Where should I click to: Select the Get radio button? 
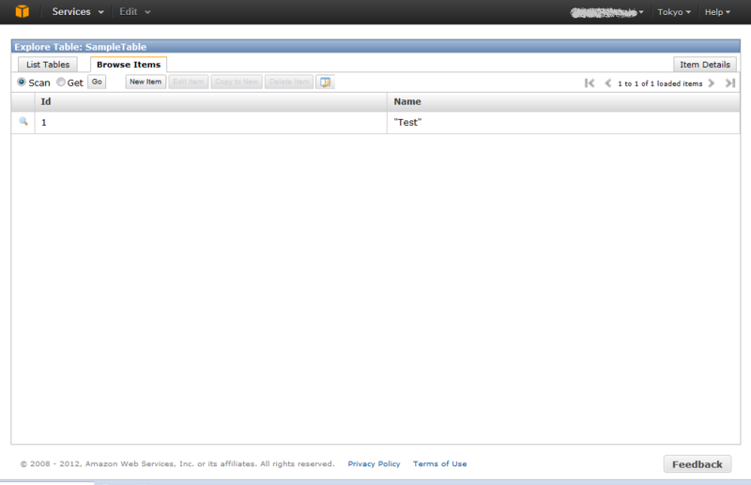[x=61, y=82]
